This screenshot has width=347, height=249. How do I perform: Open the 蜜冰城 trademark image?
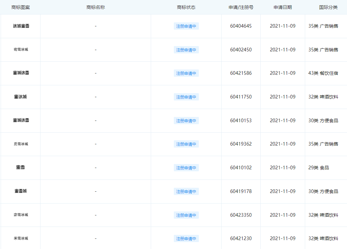pos(20,97)
